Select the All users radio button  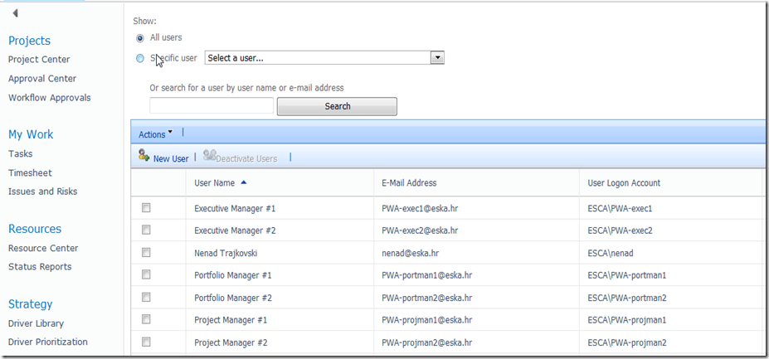(140, 38)
